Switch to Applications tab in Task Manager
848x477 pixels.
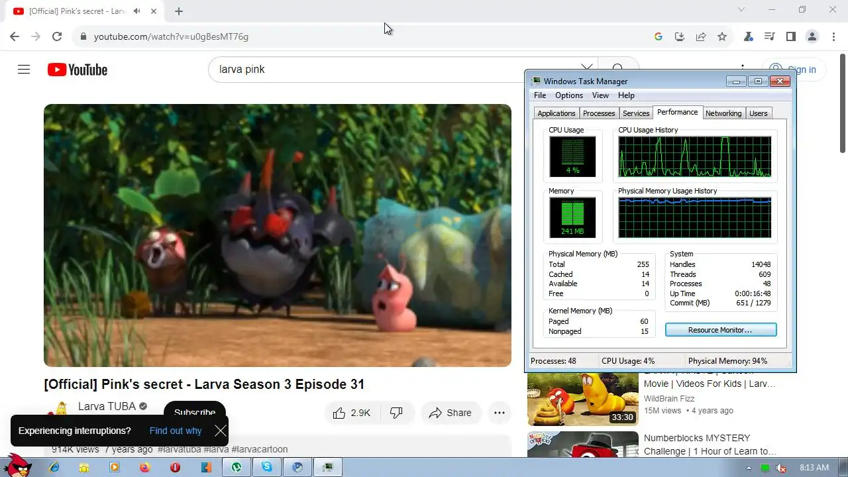pyautogui.click(x=556, y=113)
